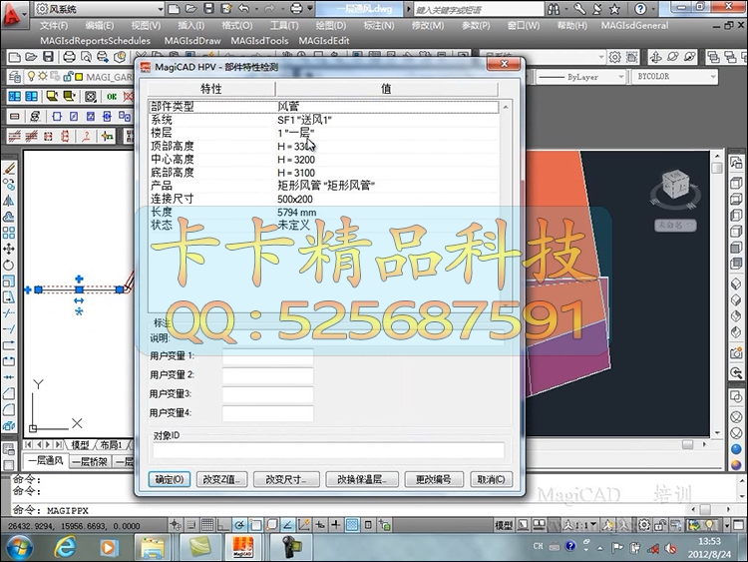Click the Favorites star icon

tap(615, 9)
